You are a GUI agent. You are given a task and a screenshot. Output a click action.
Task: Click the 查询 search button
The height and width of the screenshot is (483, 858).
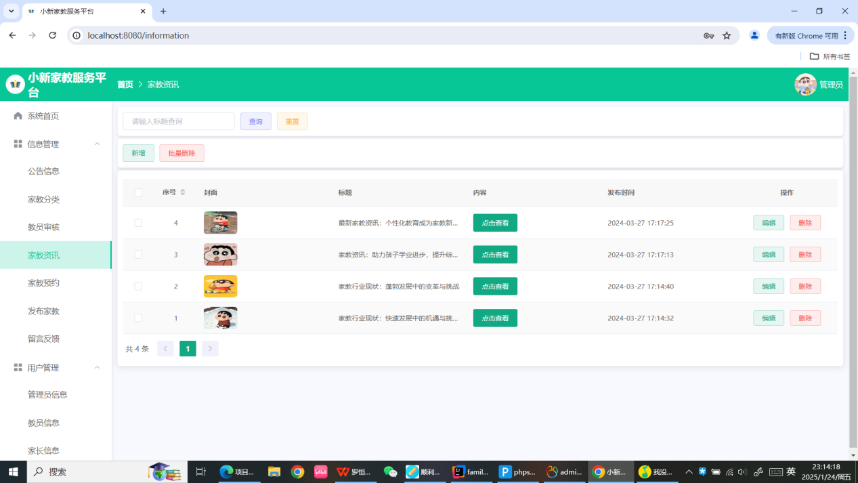[256, 121]
